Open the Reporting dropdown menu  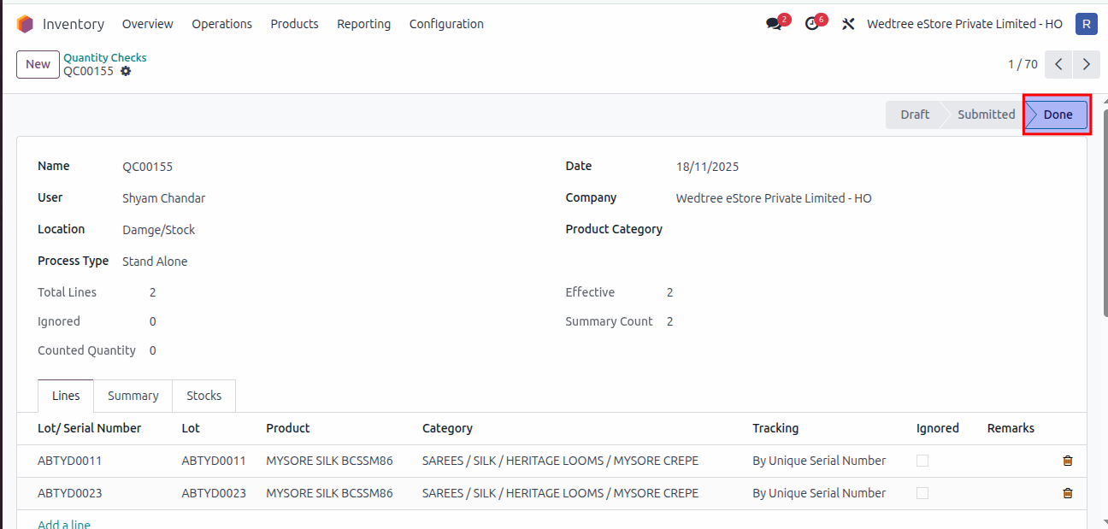363,24
